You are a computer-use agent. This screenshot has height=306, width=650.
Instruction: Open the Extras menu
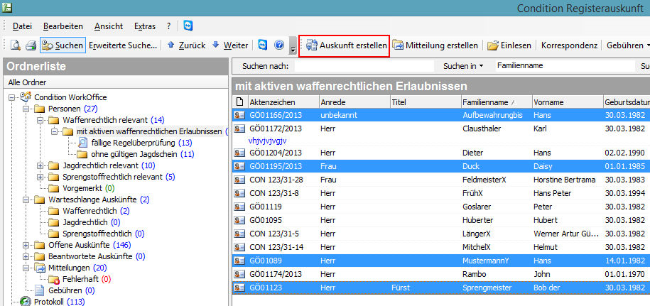[x=144, y=26]
